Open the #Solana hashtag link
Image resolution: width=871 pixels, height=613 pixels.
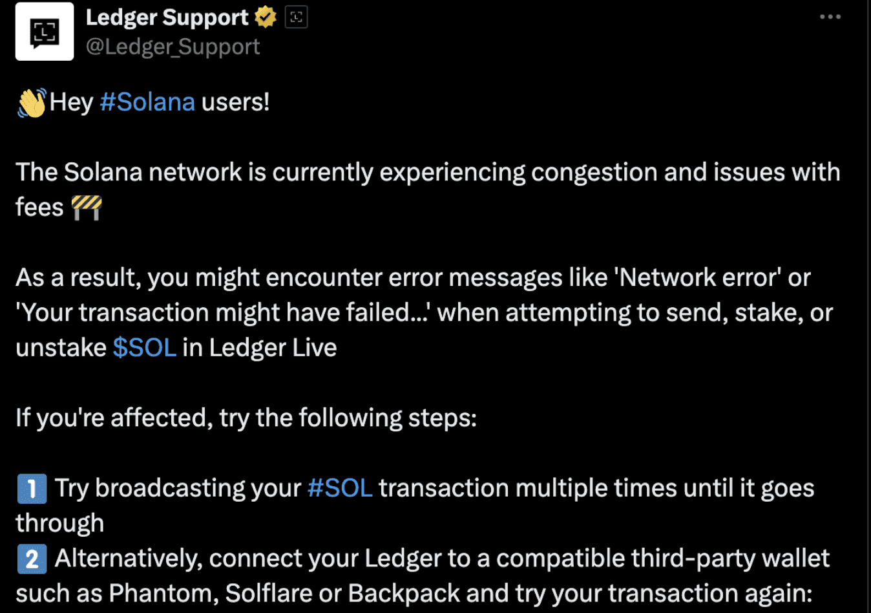point(147,102)
